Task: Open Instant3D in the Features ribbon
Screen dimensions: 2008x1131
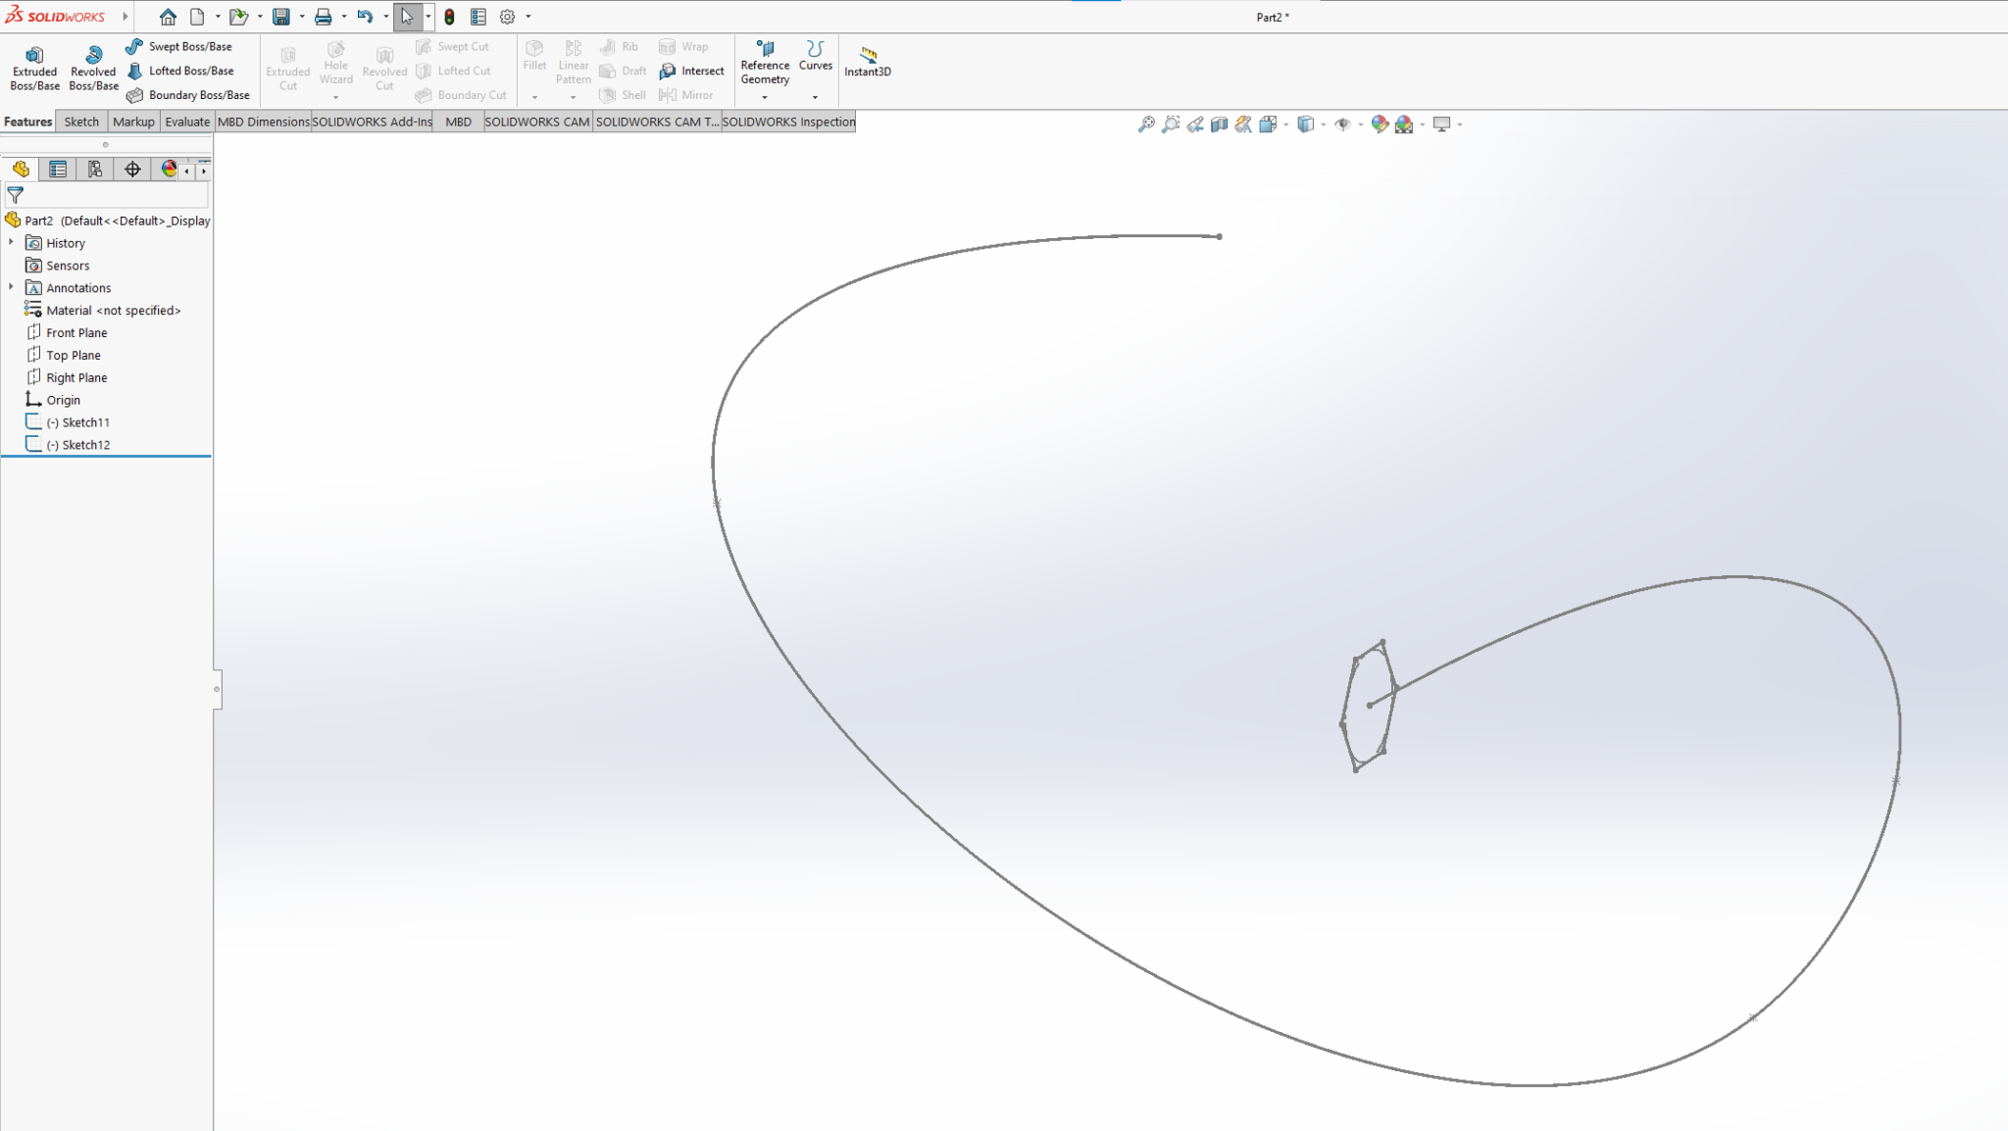Action: 866,65
